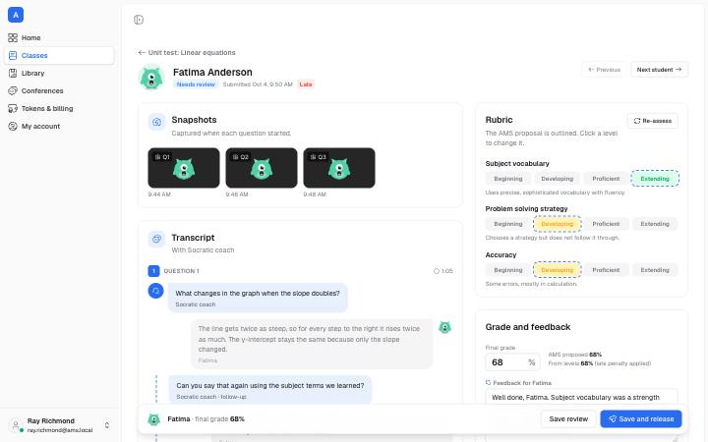Click the Tokens & billing icon
The image size is (708, 442).
[13, 108]
